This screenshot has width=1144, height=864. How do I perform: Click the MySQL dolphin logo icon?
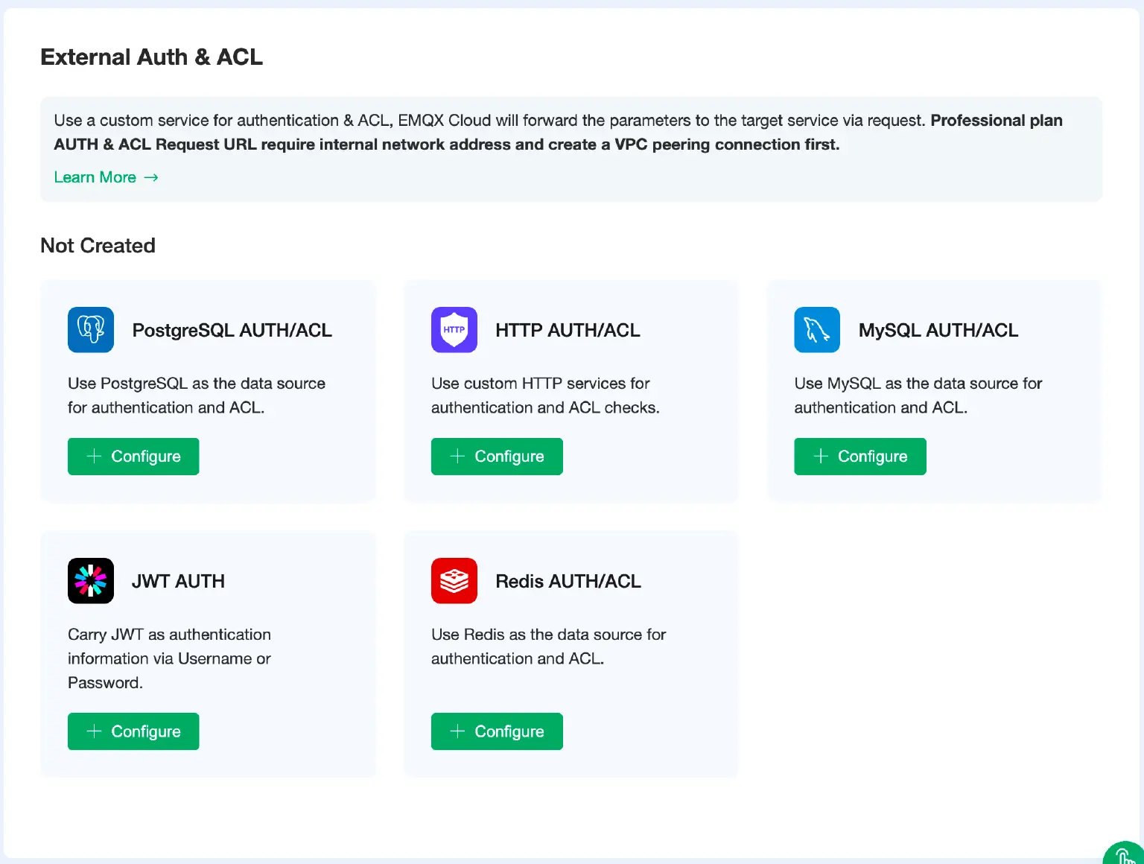click(816, 330)
